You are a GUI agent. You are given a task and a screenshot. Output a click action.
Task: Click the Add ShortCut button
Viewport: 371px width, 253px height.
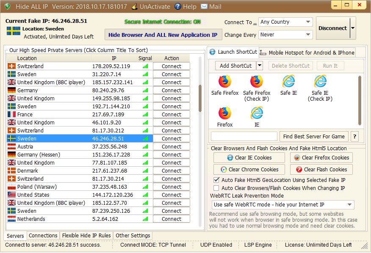coord(235,66)
